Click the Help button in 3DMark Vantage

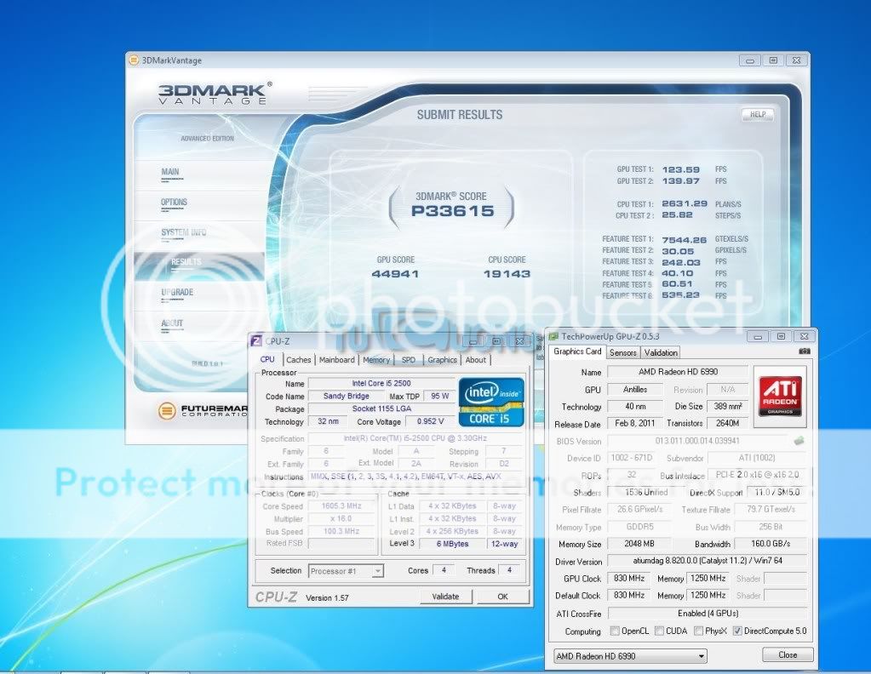click(x=758, y=114)
